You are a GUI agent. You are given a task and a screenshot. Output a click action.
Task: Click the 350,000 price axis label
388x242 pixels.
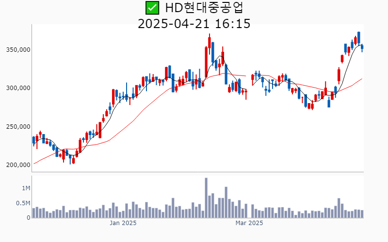(x=18, y=50)
